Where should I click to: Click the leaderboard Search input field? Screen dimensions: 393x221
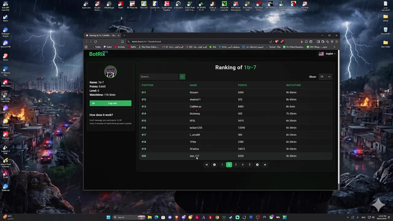coord(159,77)
